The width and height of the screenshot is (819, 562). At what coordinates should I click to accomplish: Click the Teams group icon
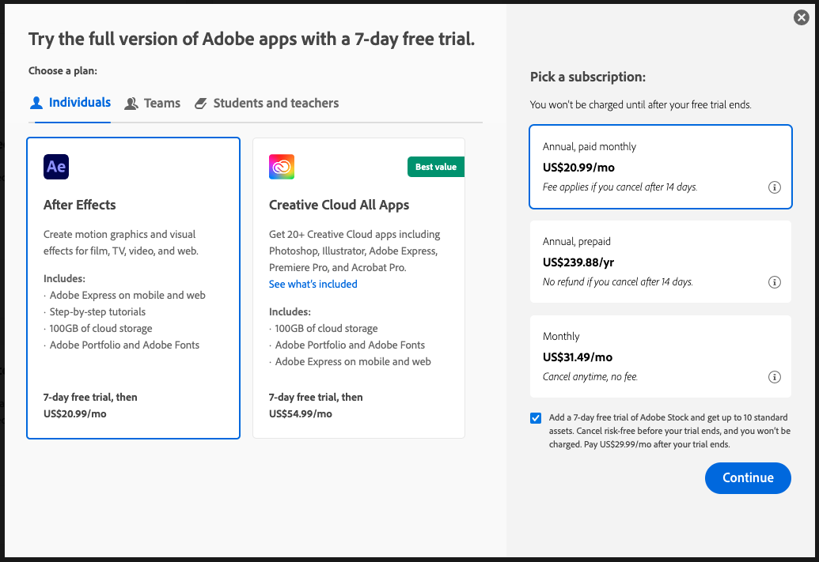[x=131, y=104]
